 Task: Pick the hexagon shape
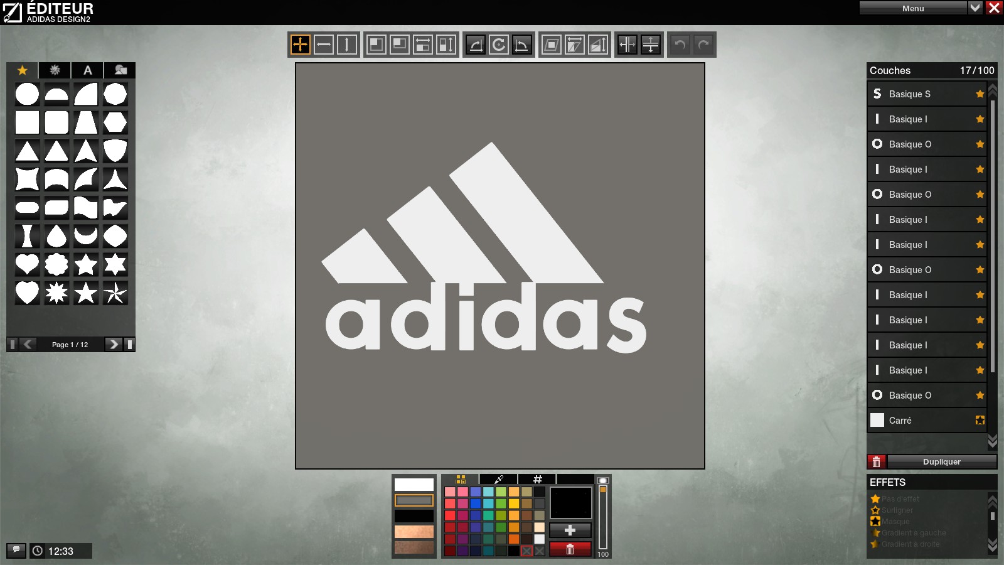point(115,122)
